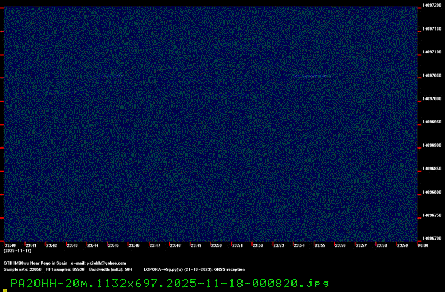
Task: Click the 14096800 frequency label
Action: [432, 192]
